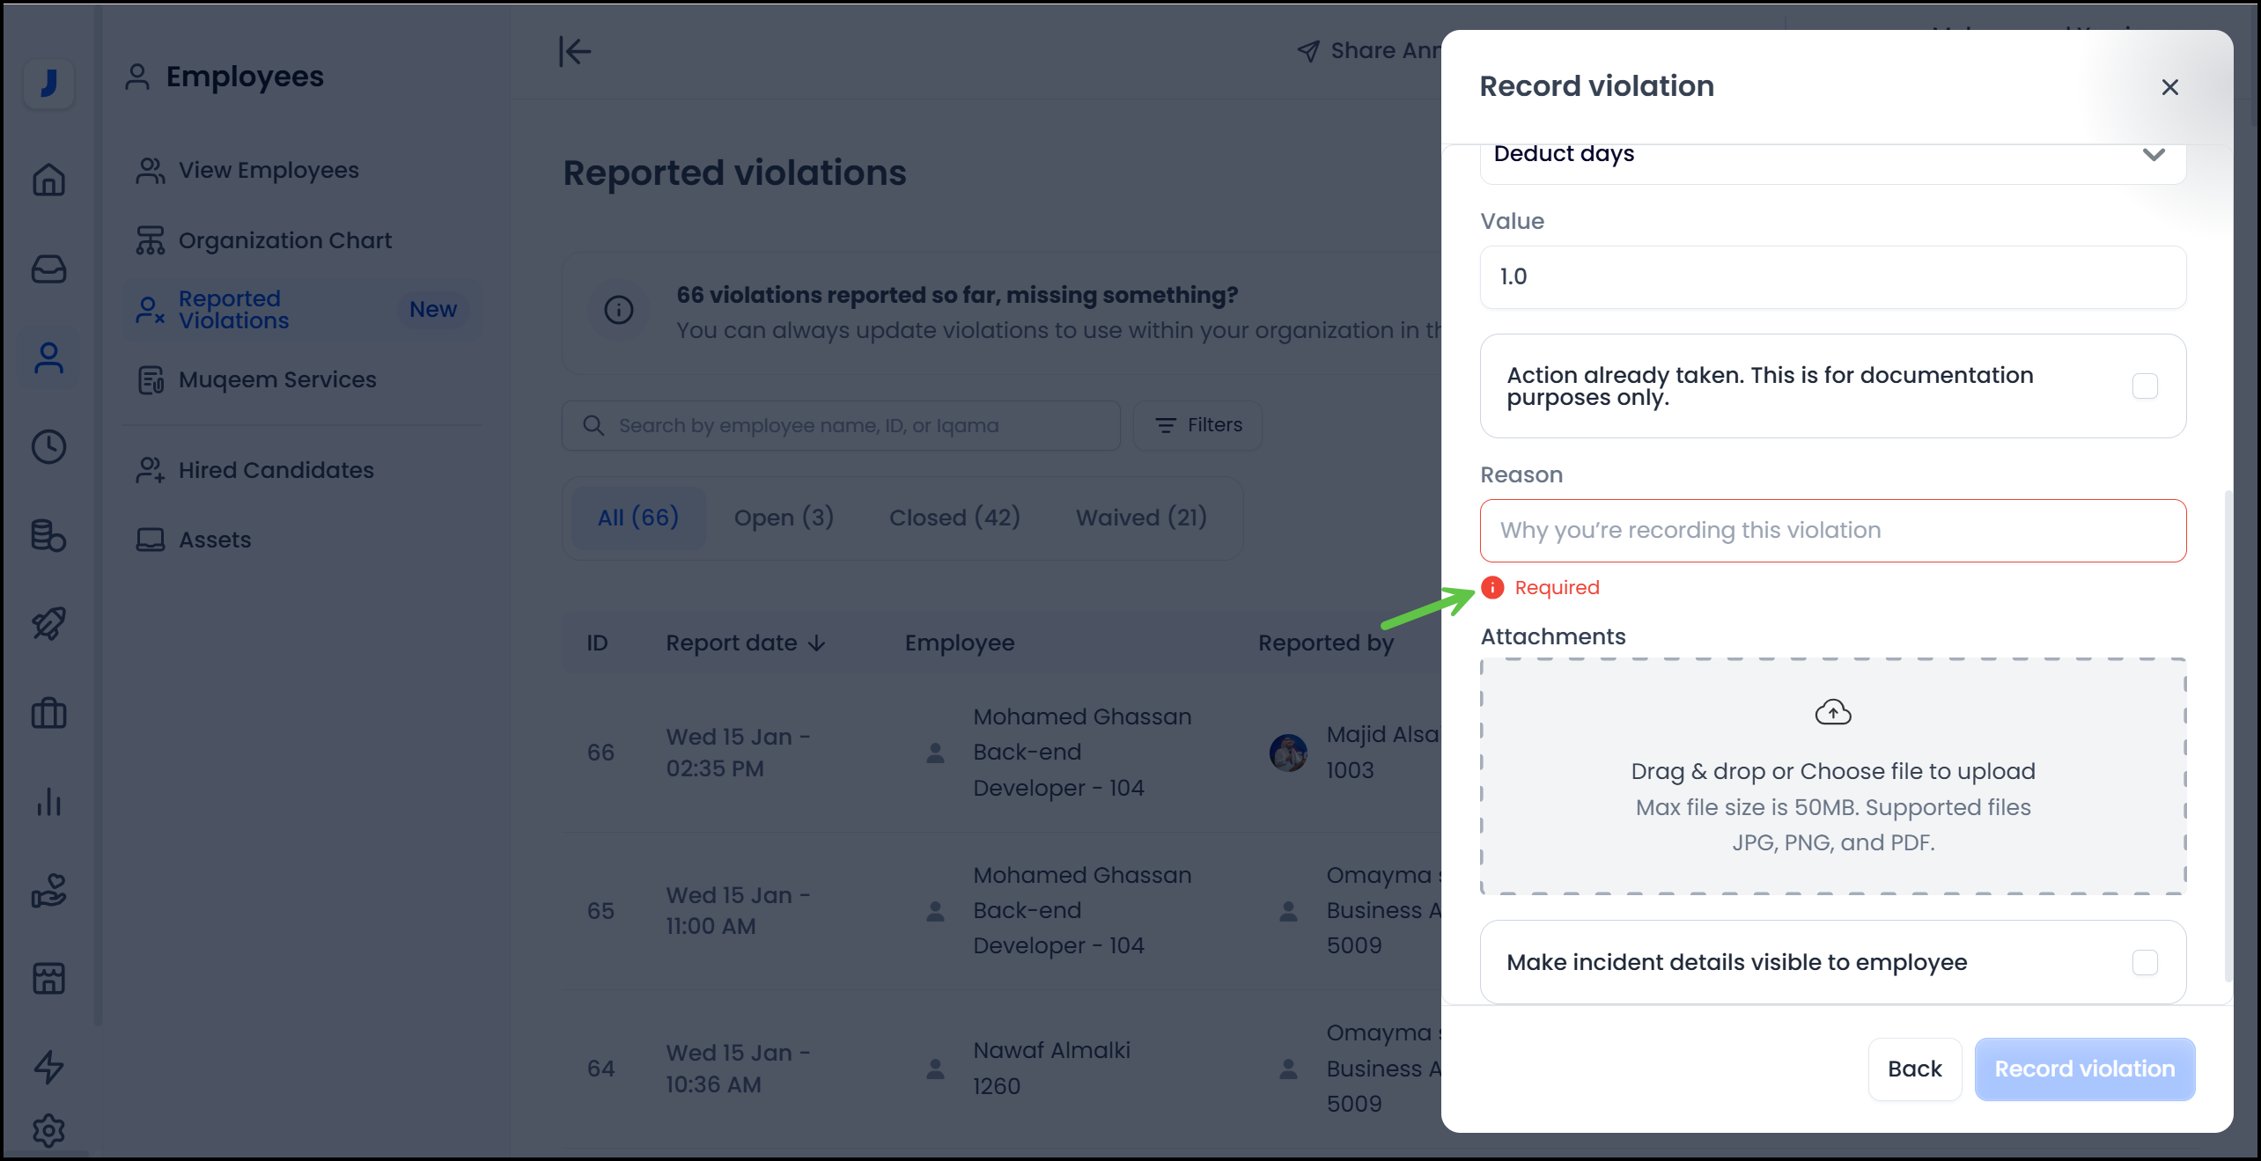Click the cloud upload icon
2261x1161 pixels.
click(x=1833, y=712)
